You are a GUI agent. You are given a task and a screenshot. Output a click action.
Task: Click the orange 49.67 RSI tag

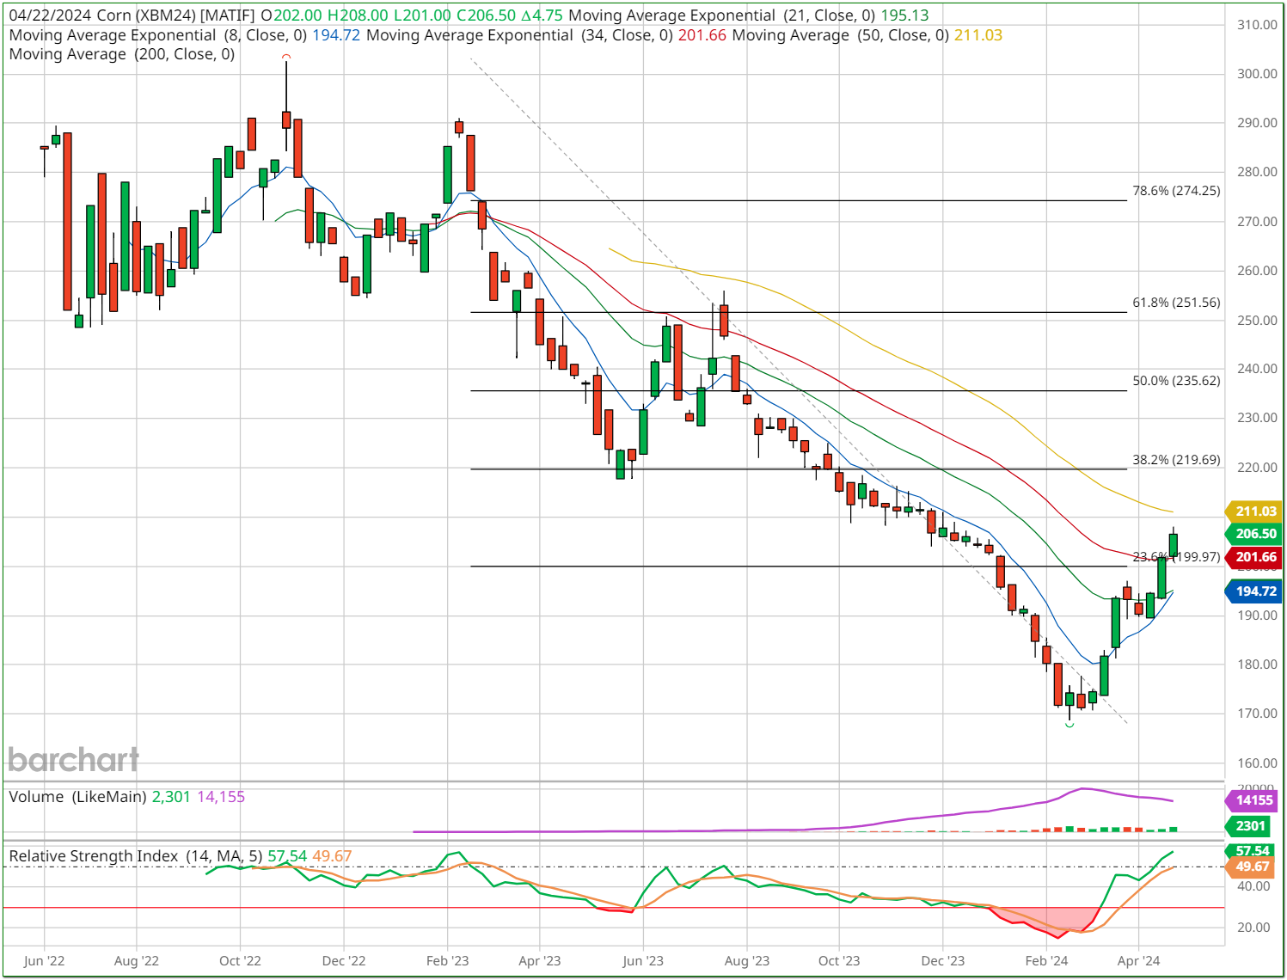[1252, 867]
